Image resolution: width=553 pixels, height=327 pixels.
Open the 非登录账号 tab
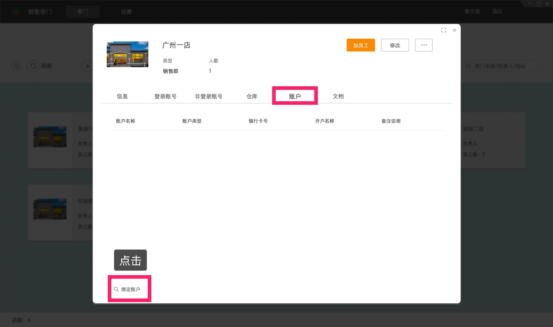[209, 96]
